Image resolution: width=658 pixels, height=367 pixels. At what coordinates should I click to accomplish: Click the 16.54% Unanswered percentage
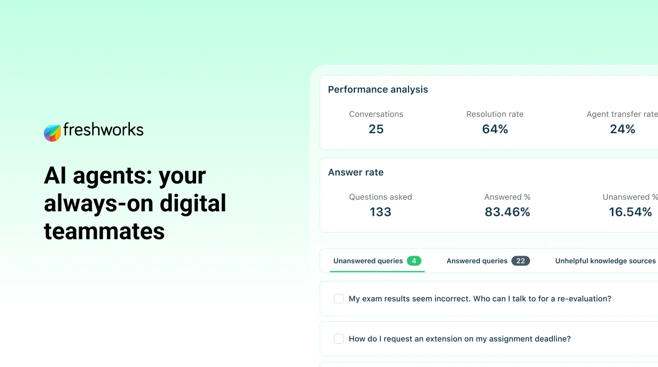(630, 212)
